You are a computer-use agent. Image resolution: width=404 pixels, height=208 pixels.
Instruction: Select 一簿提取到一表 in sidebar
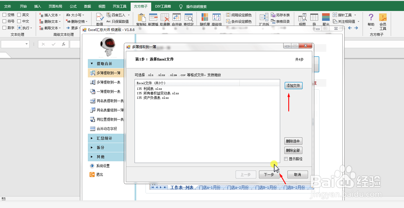[x=106, y=91]
